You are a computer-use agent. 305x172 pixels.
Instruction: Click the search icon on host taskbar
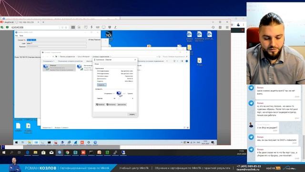(x=11, y=153)
